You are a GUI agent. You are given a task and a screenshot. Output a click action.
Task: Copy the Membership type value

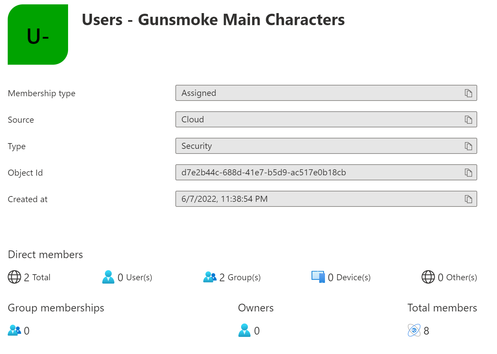468,93
